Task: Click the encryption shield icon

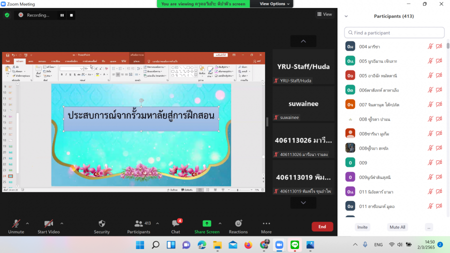Action: [7, 15]
